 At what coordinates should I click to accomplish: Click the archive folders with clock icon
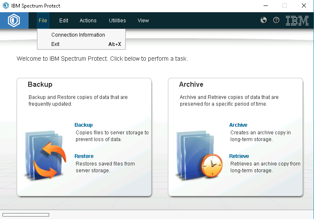click(x=198, y=154)
